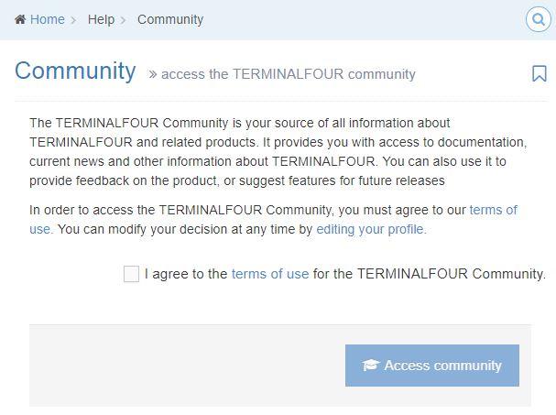Bookmark this page using the bookmark icon
This screenshot has width=556, height=415.
(540, 74)
